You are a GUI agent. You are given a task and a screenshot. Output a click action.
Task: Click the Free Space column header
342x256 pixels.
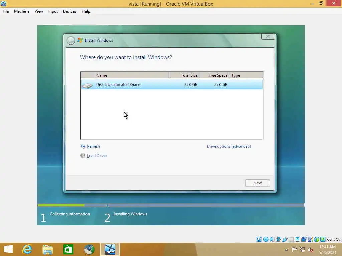click(214, 75)
